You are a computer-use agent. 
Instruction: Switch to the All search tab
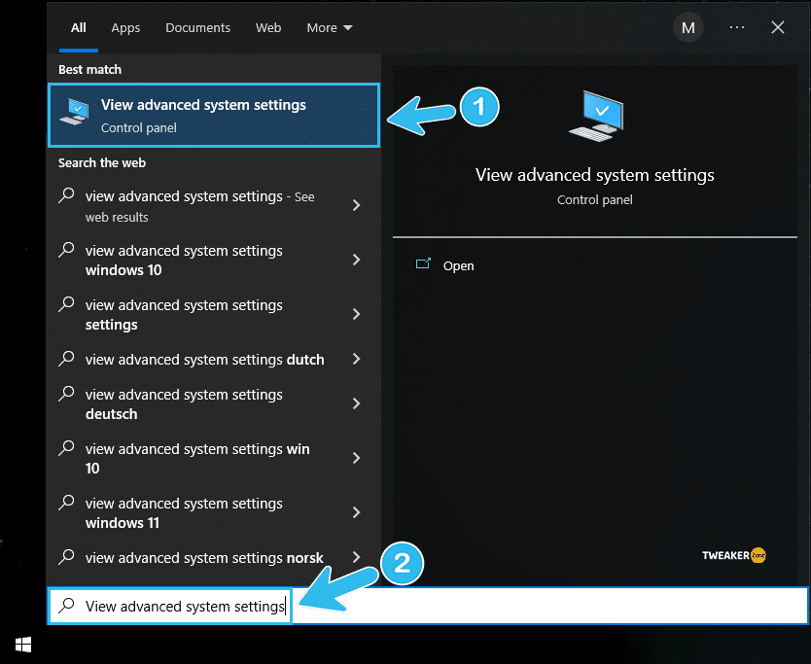(79, 28)
